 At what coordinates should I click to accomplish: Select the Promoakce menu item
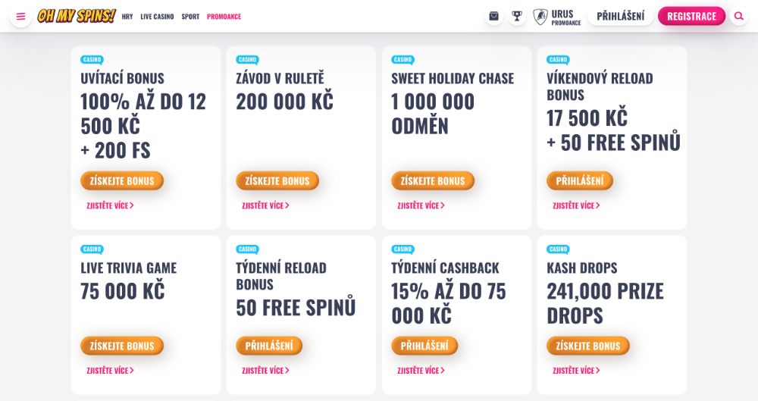224,17
